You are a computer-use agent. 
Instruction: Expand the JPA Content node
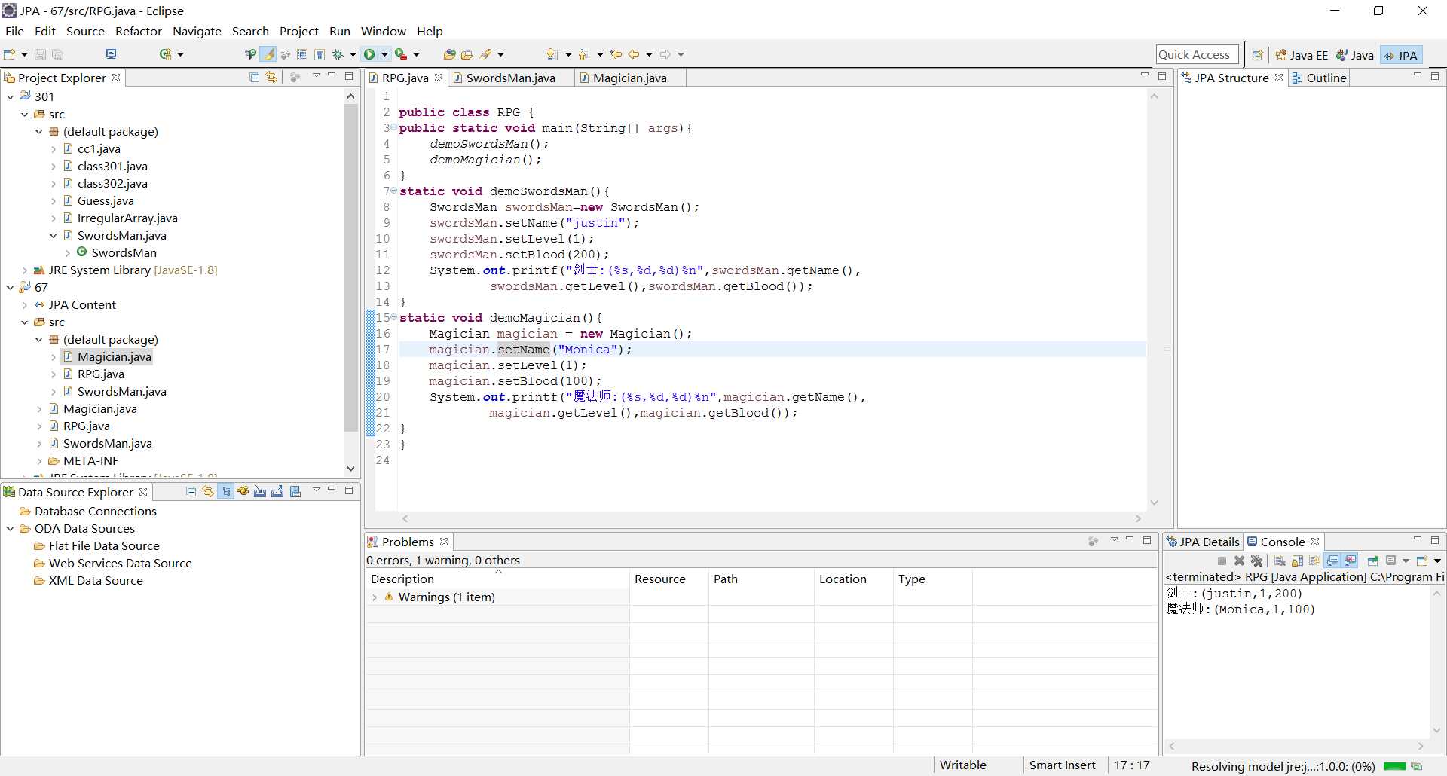point(25,304)
